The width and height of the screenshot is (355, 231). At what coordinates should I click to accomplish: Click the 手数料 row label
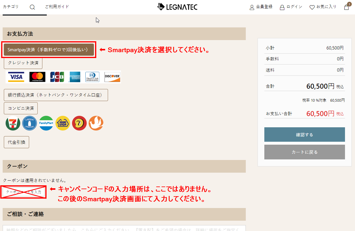click(272, 59)
